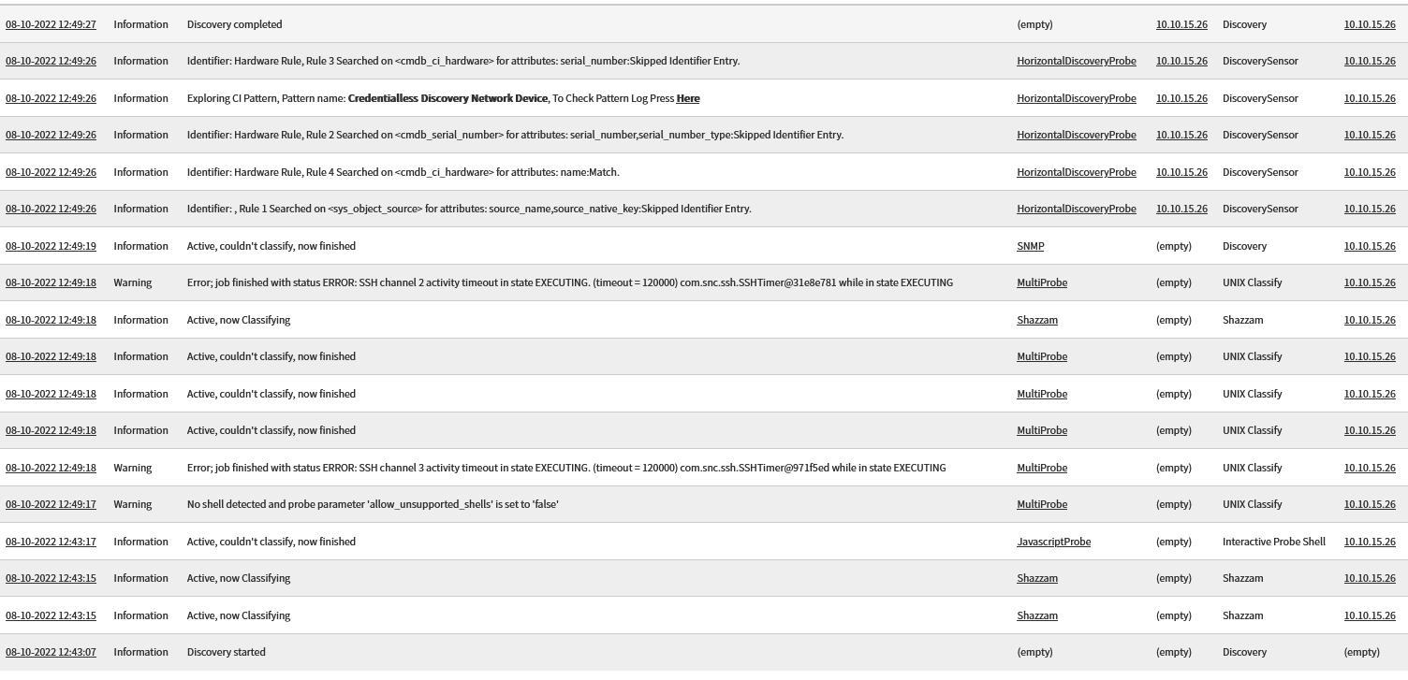1408x680 pixels.
Task: Click the 'Here' pattern log link
Action: click(x=687, y=98)
